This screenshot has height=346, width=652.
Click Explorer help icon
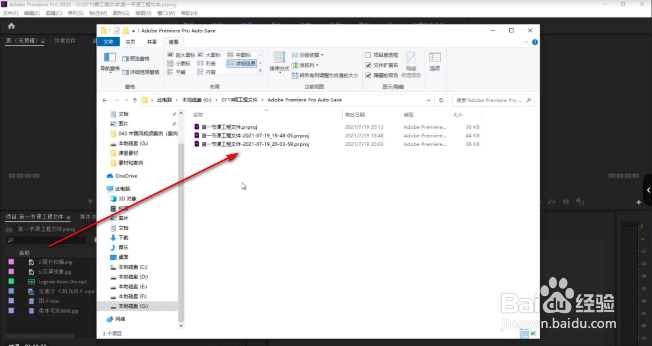click(x=535, y=42)
